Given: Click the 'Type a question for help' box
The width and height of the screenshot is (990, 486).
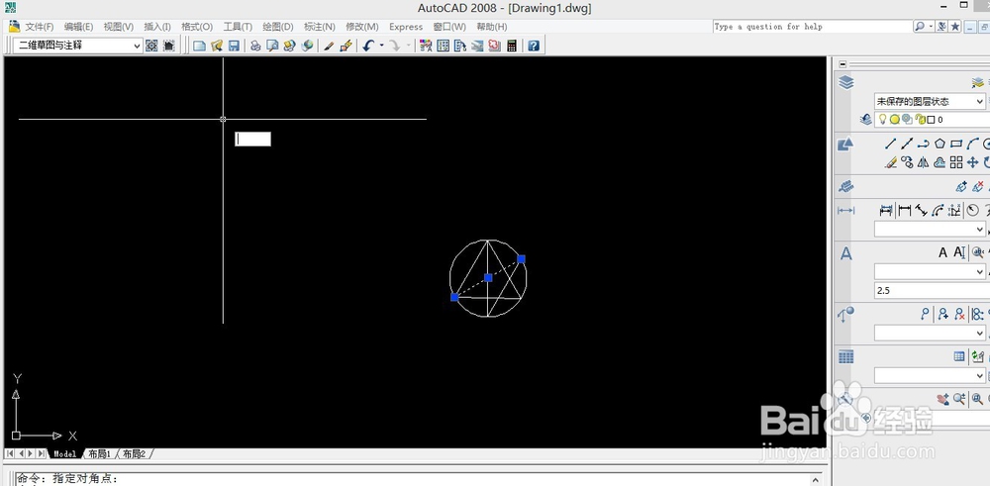Looking at the screenshot, I should point(812,27).
